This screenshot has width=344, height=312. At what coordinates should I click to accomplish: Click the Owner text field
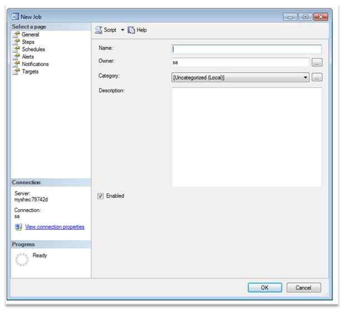pyautogui.click(x=240, y=63)
